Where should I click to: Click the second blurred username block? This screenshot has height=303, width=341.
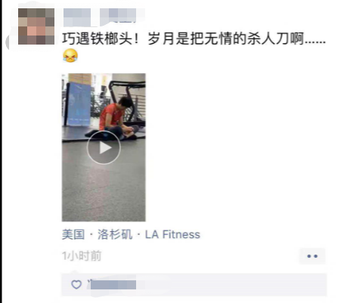tap(118, 17)
